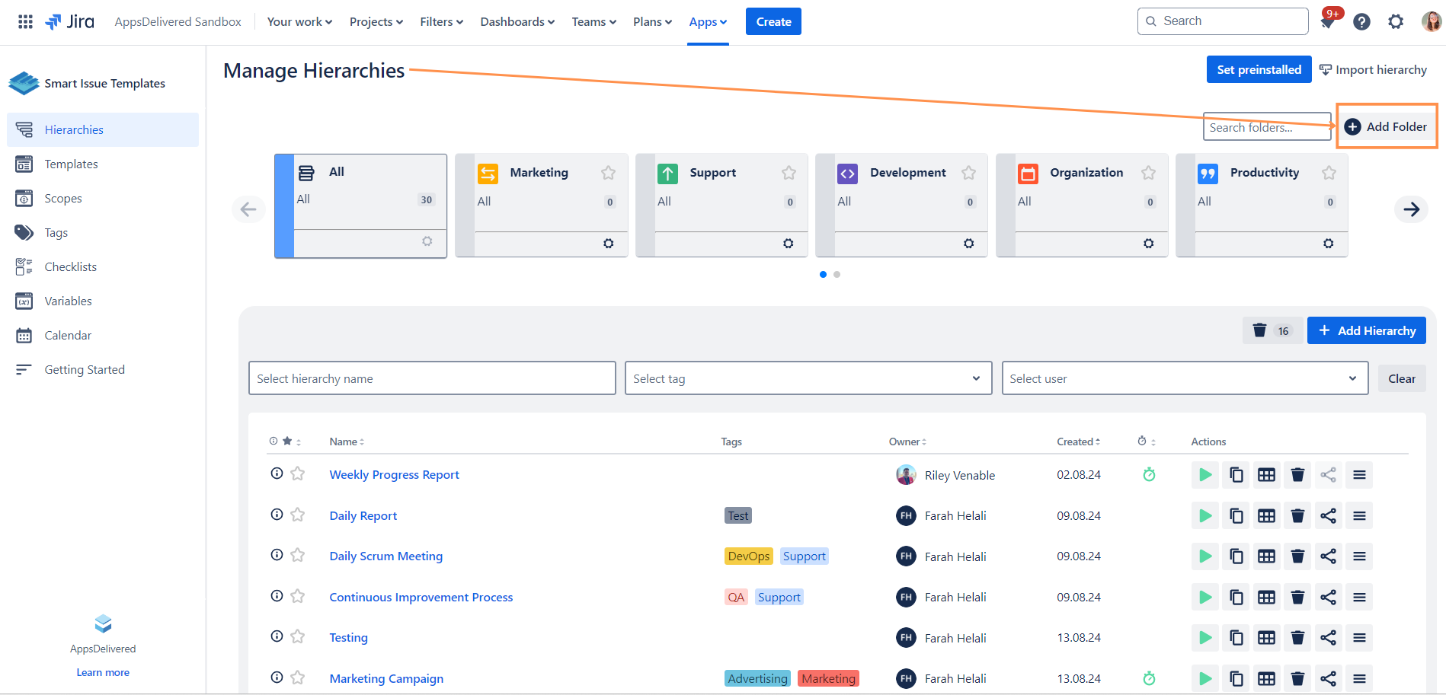Open the Weekly Progress Report link
Screen dimensions: 1446x695
(394, 475)
